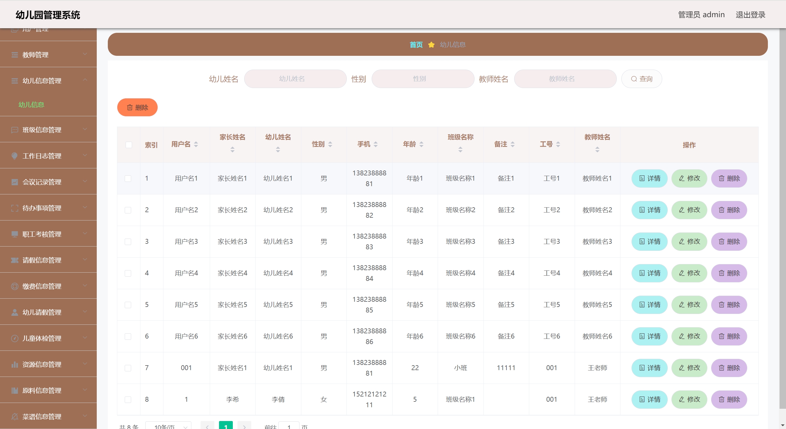Open the 10条/页 page size dropdown
Screen dimensions: 786x429
tap(168, 426)
